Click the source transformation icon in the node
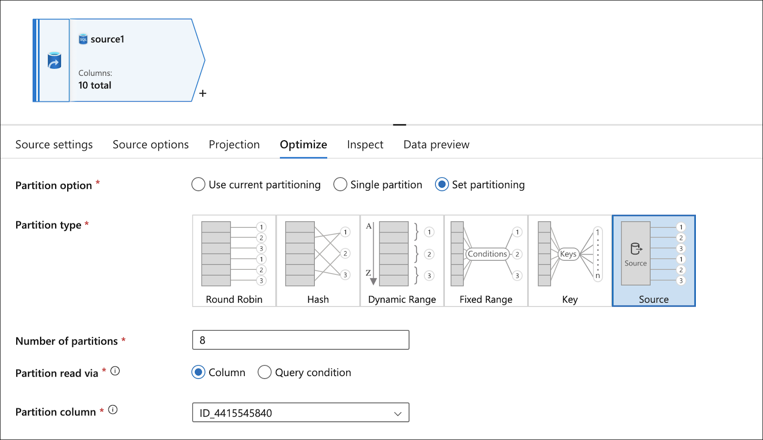763x440 pixels. tap(53, 60)
